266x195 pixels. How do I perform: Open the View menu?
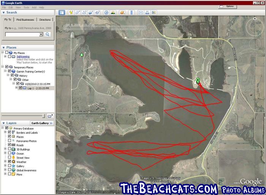[18, 8]
